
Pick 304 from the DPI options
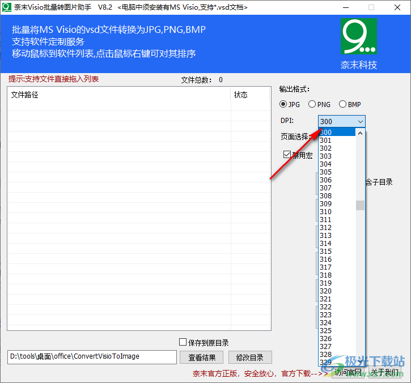tap(337, 164)
